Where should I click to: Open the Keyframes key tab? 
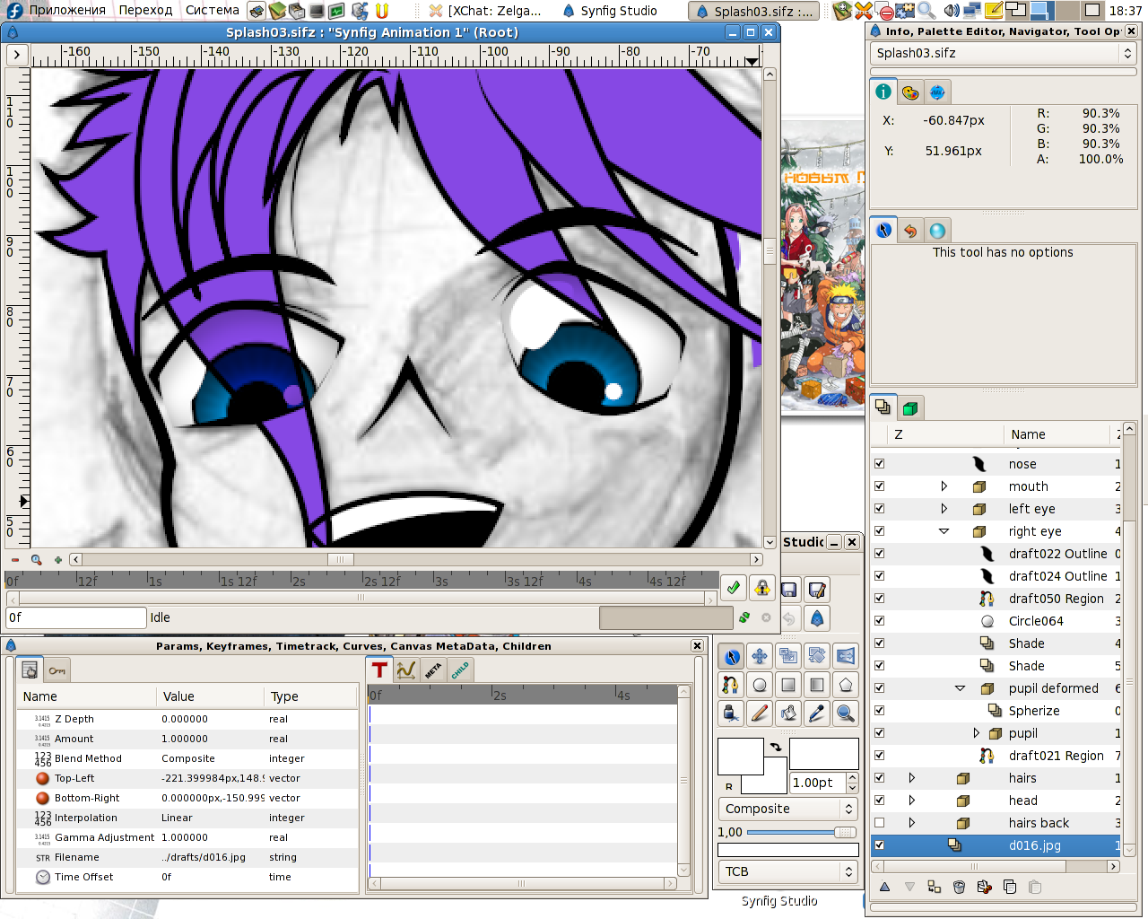[57, 670]
